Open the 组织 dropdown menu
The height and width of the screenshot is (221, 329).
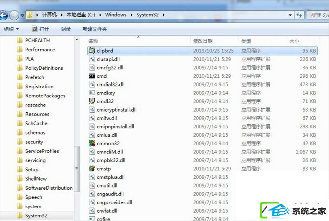tap(11, 29)
